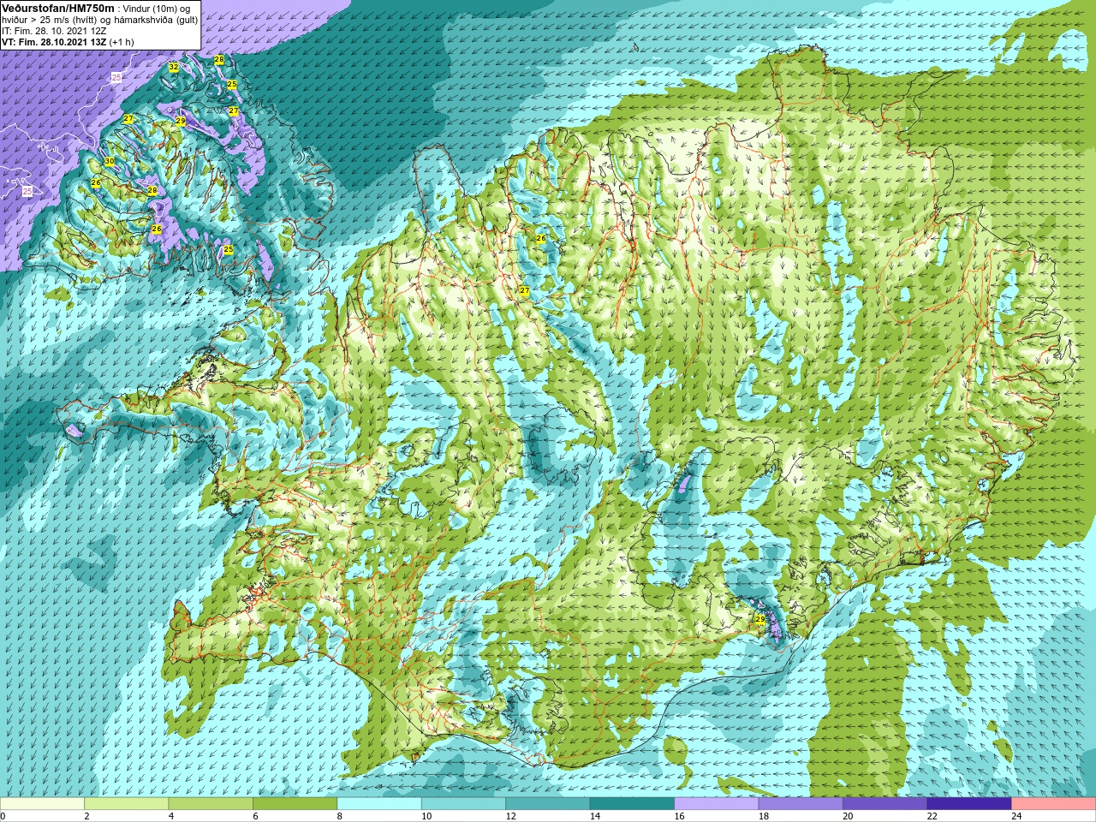Click the "VT: Fim. 28.10.2021 13Z" valid time
Image resolution: width=1096 pixels, height=822 pixels.
point(54,41)
